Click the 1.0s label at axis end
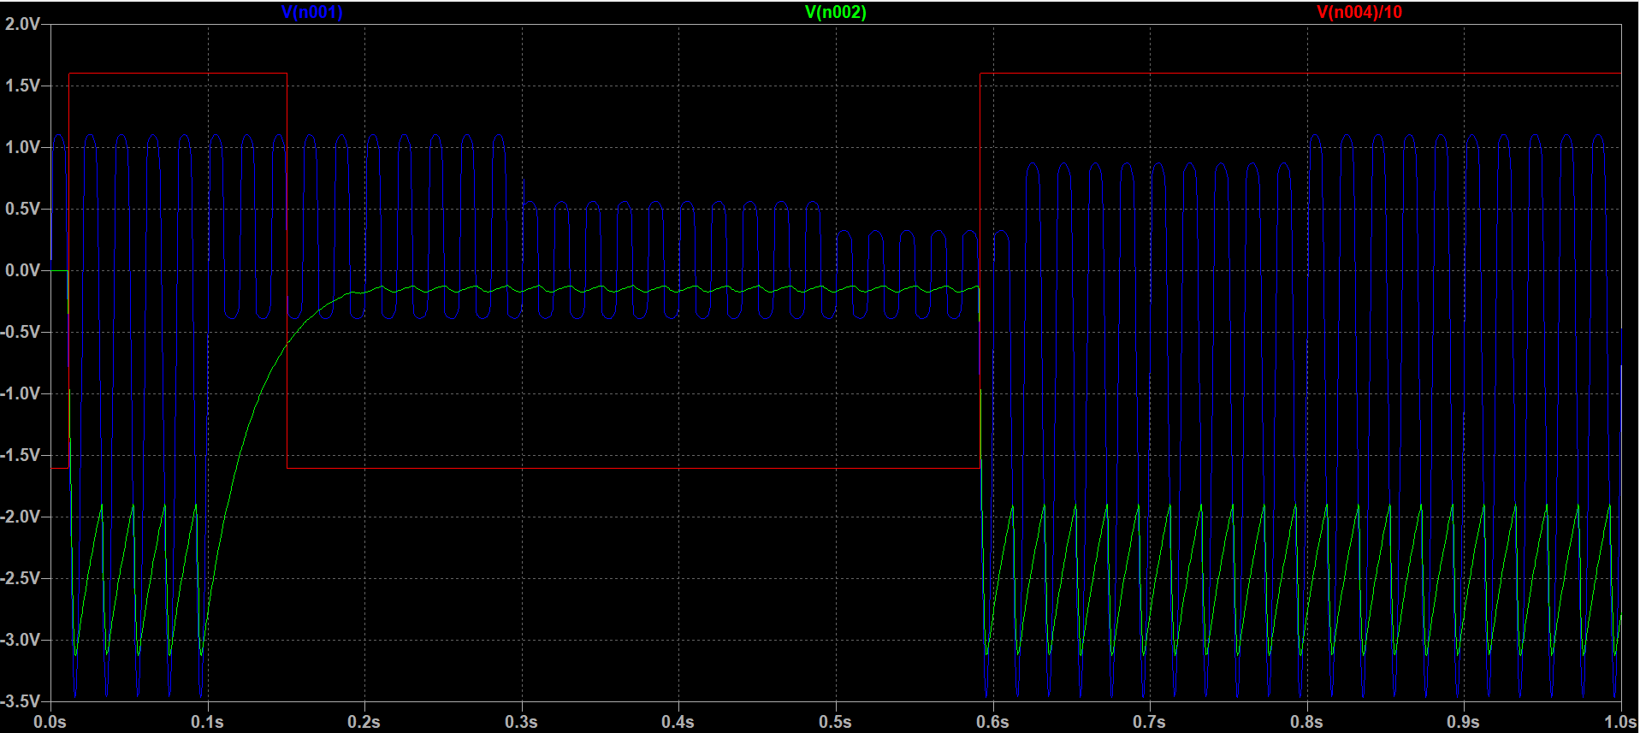 pos(1620,722)
